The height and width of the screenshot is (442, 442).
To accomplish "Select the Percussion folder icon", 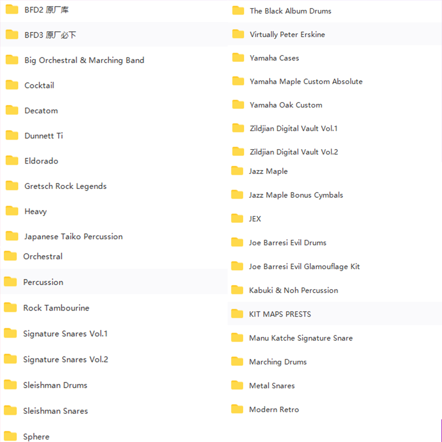I will [10, 282].
